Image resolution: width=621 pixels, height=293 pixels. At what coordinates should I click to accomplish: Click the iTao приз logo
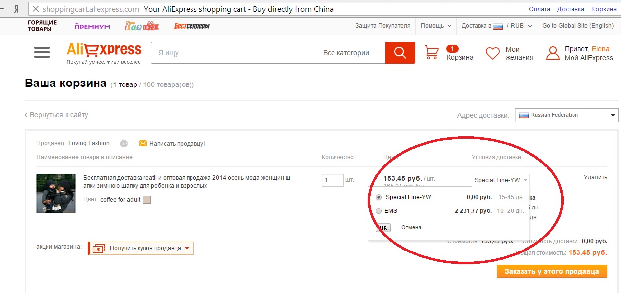[x=142, y=26]
